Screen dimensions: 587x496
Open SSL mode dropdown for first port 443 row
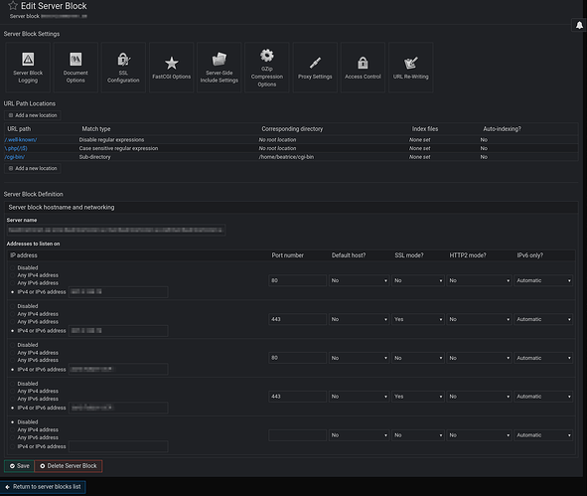pyautogui.click(x=418, y=319)
